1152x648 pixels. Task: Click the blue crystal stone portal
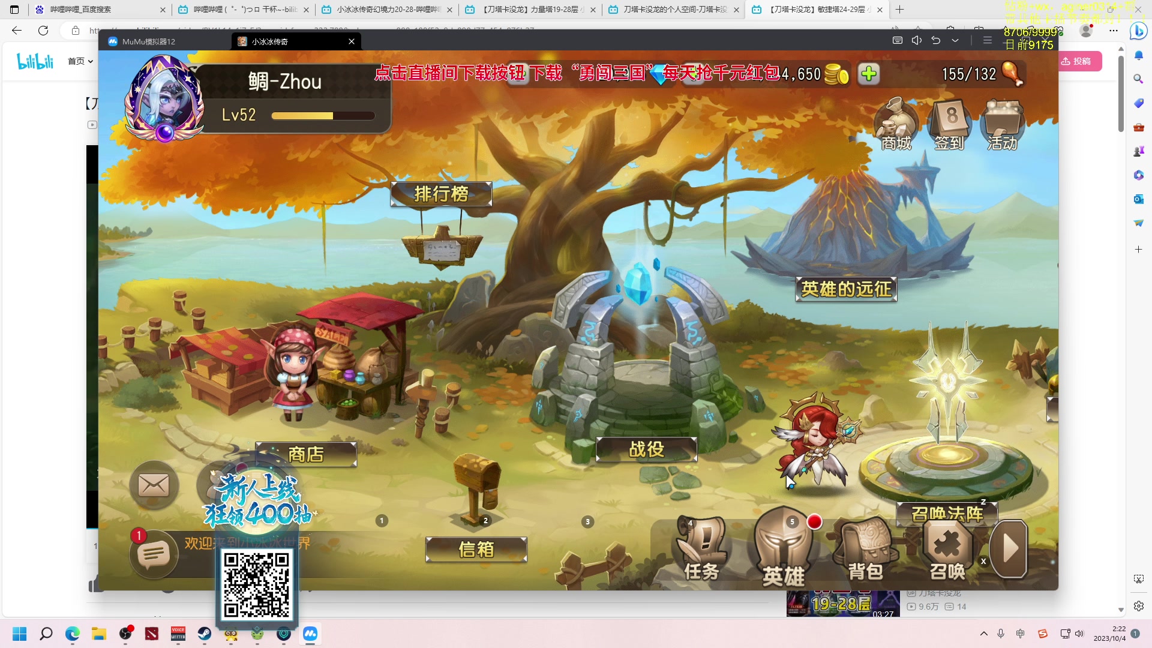[638, 283]
